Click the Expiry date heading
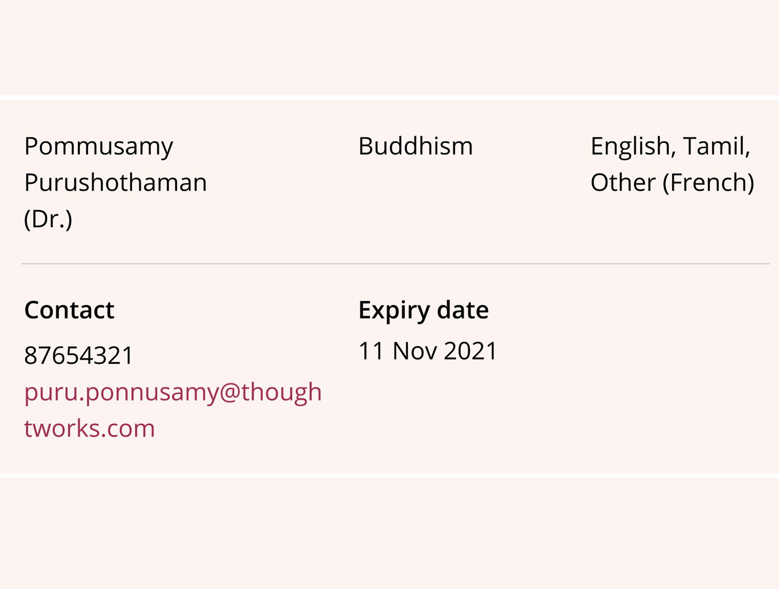Viewport: 779px width, 589px height. tap(424, 311)
